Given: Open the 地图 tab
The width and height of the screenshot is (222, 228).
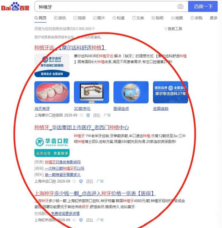Looking at the screenshot, I should point(177,18).
